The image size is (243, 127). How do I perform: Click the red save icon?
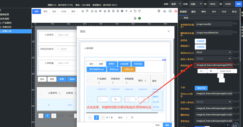176,11
